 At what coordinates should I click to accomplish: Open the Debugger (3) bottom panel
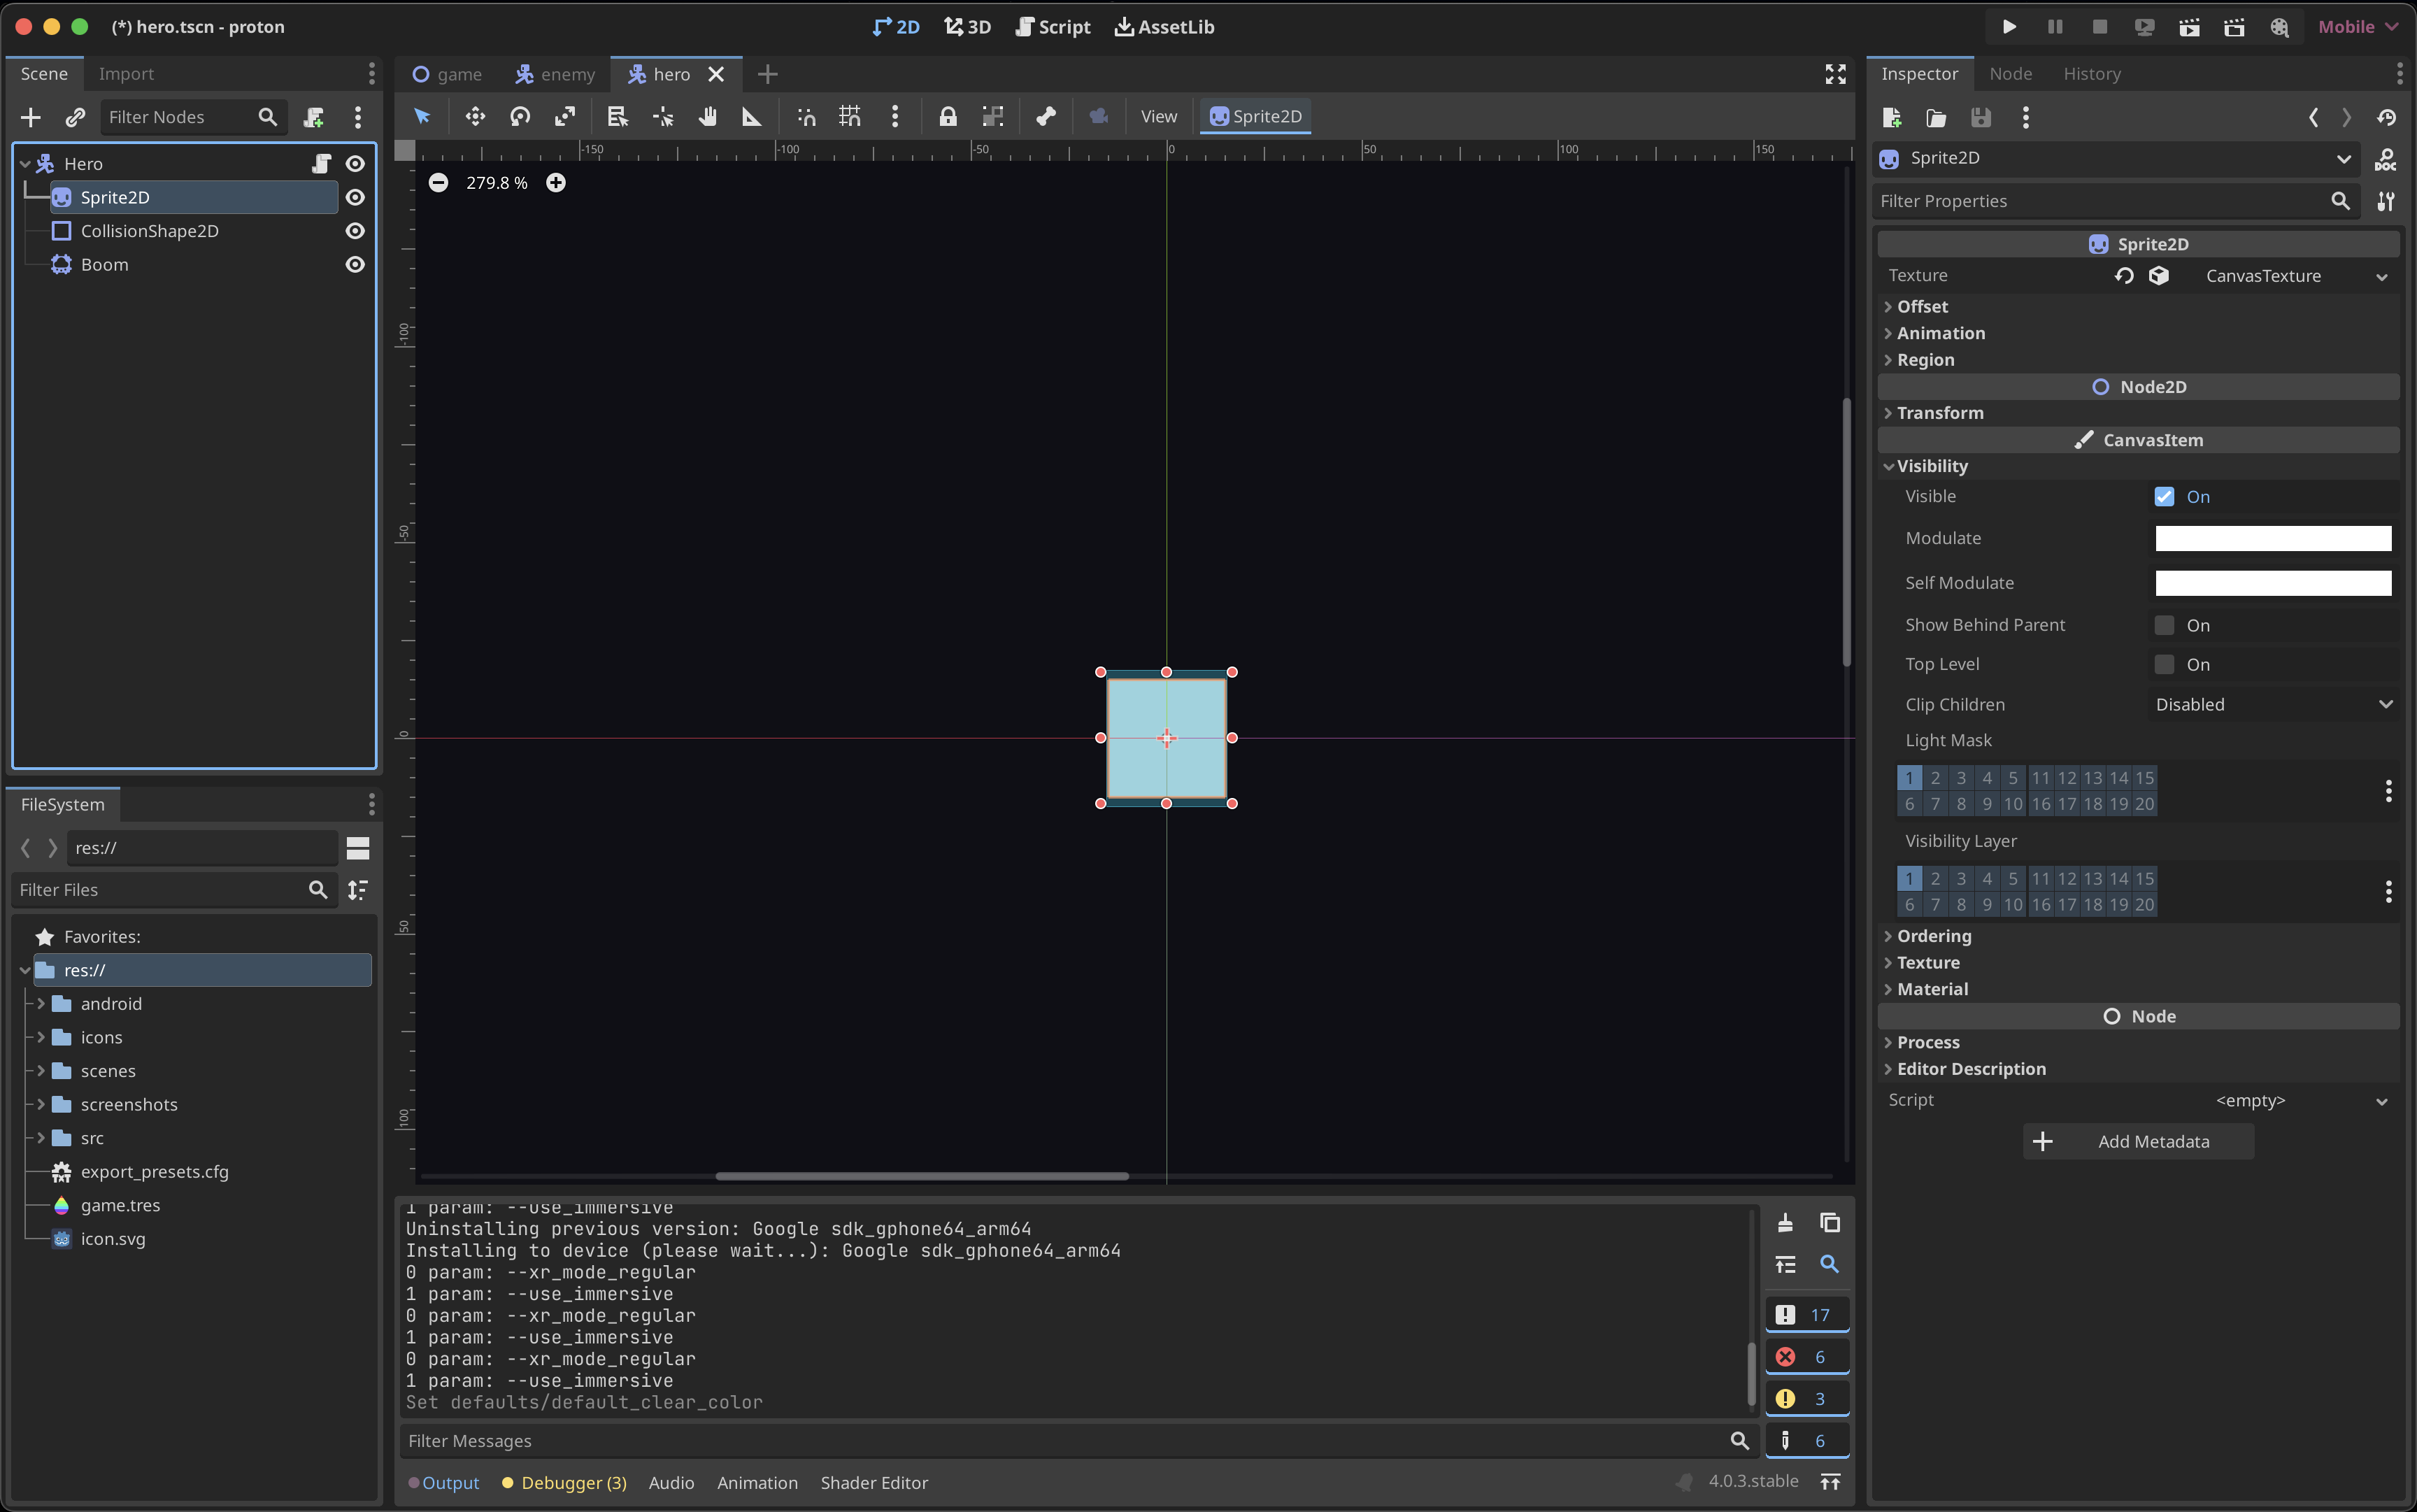(x=564, y=1483)
